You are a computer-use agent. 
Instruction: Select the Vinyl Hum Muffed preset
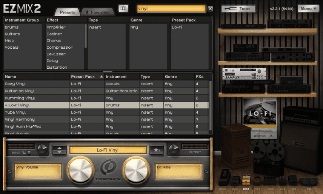(x=106, y=126)
